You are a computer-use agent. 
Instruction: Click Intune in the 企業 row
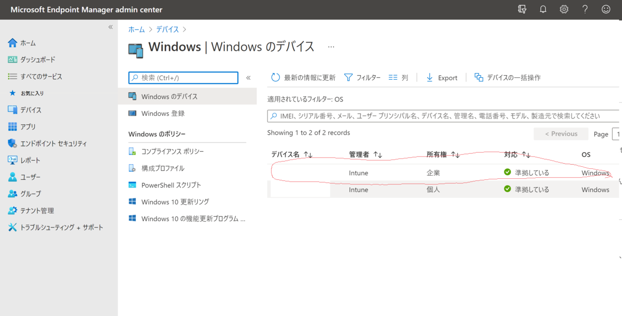click(358, 173)
